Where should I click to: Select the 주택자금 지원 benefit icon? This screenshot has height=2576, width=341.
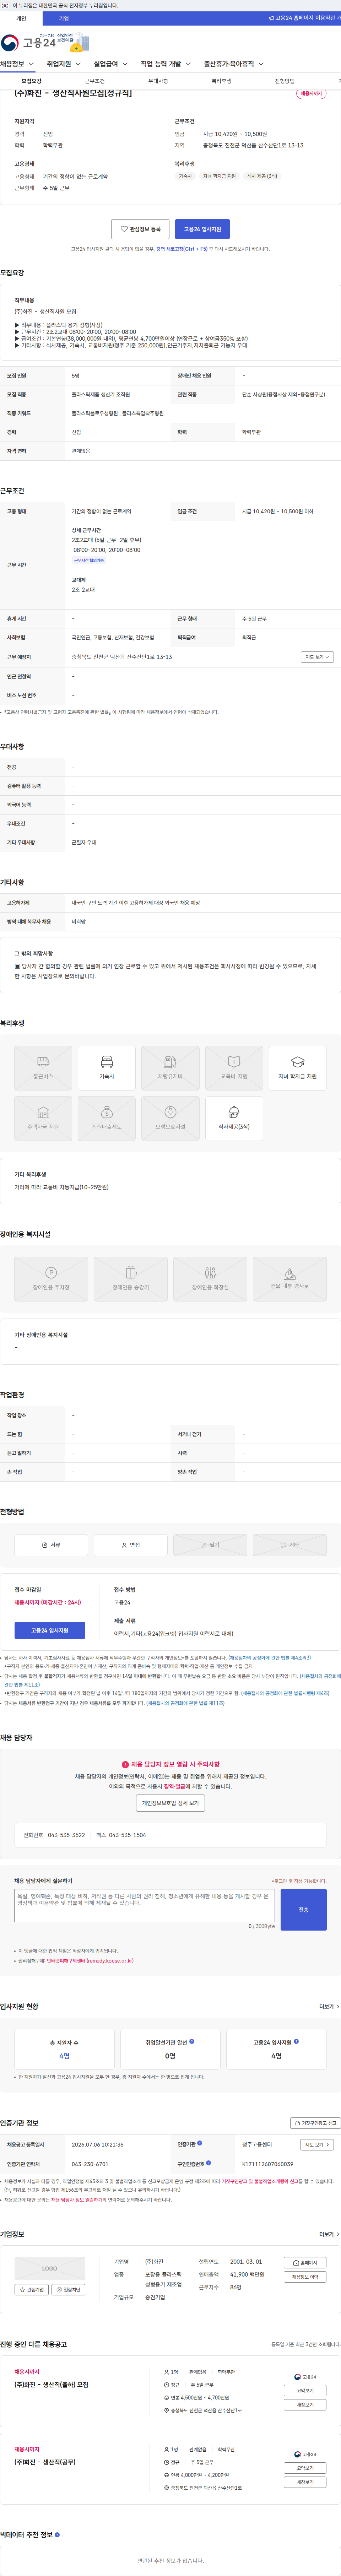pyautogui.click(x=43, y=1118)
